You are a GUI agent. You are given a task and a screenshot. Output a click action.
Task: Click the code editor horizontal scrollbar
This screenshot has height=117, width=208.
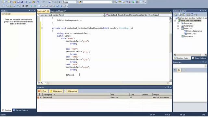pyautogui.click(x=108, y=83)
